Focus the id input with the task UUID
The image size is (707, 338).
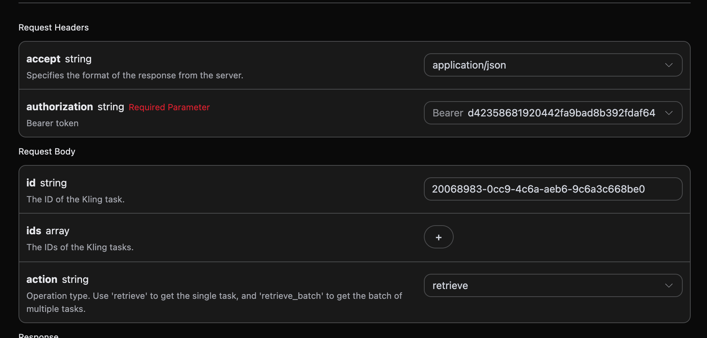point(552,189)
